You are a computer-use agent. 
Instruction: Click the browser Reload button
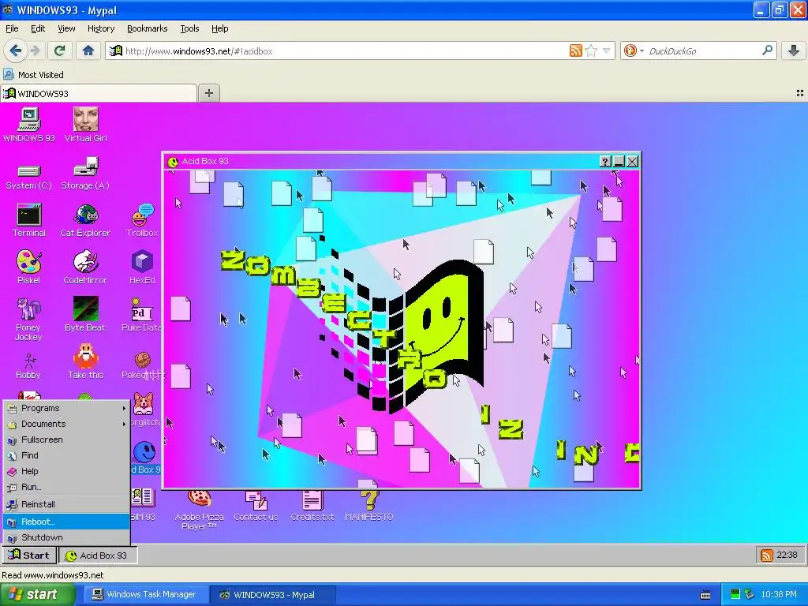coord(59,50)
